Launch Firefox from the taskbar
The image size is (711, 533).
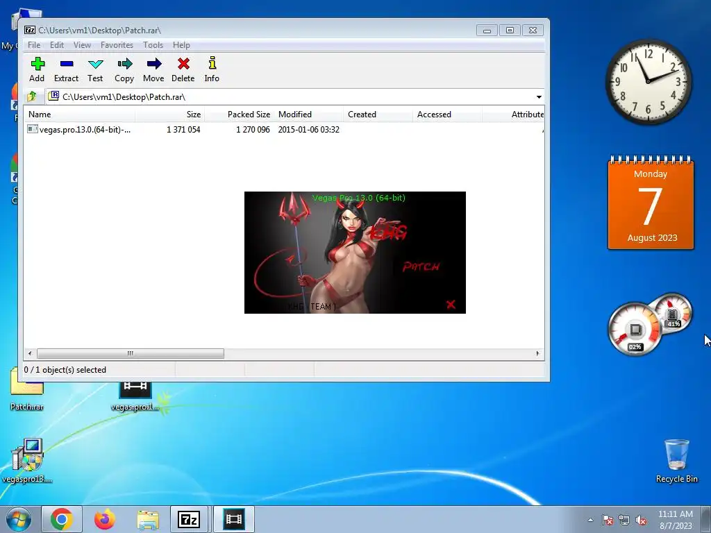pos(105,519)
